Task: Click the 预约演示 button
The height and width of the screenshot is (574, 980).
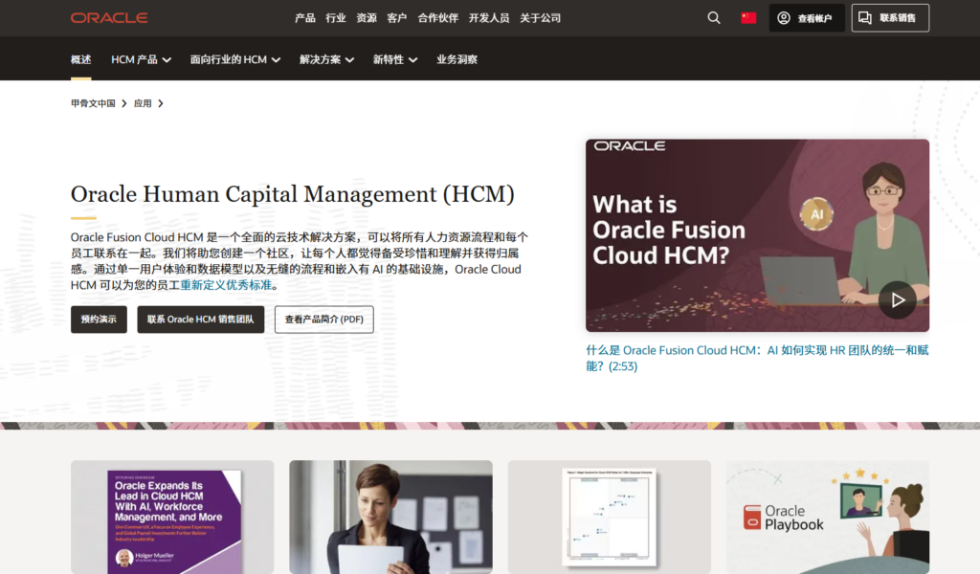Action: pos(99,320)
